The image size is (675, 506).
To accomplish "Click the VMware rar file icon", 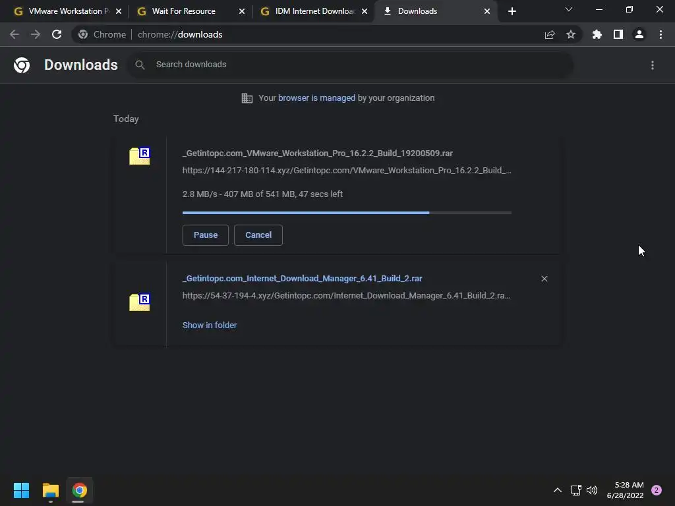I will [140, 155].
